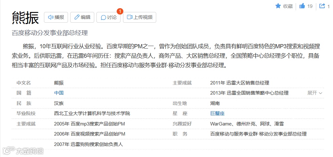This screenshot has width=333, height=157.
Task: Click the 民族 field label
Action: pos(24,103)
